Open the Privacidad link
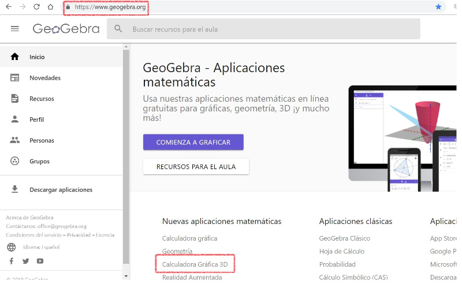Viewport: 462px width, 284px height. (x=79, y=235)
